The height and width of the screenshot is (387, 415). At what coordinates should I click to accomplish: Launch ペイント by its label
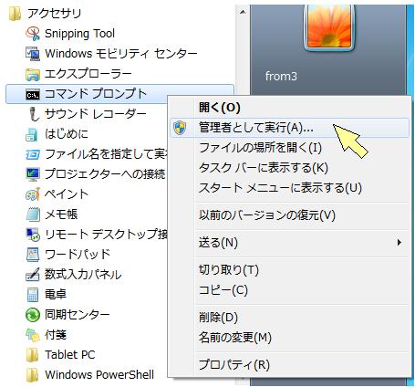click(67, 194)
